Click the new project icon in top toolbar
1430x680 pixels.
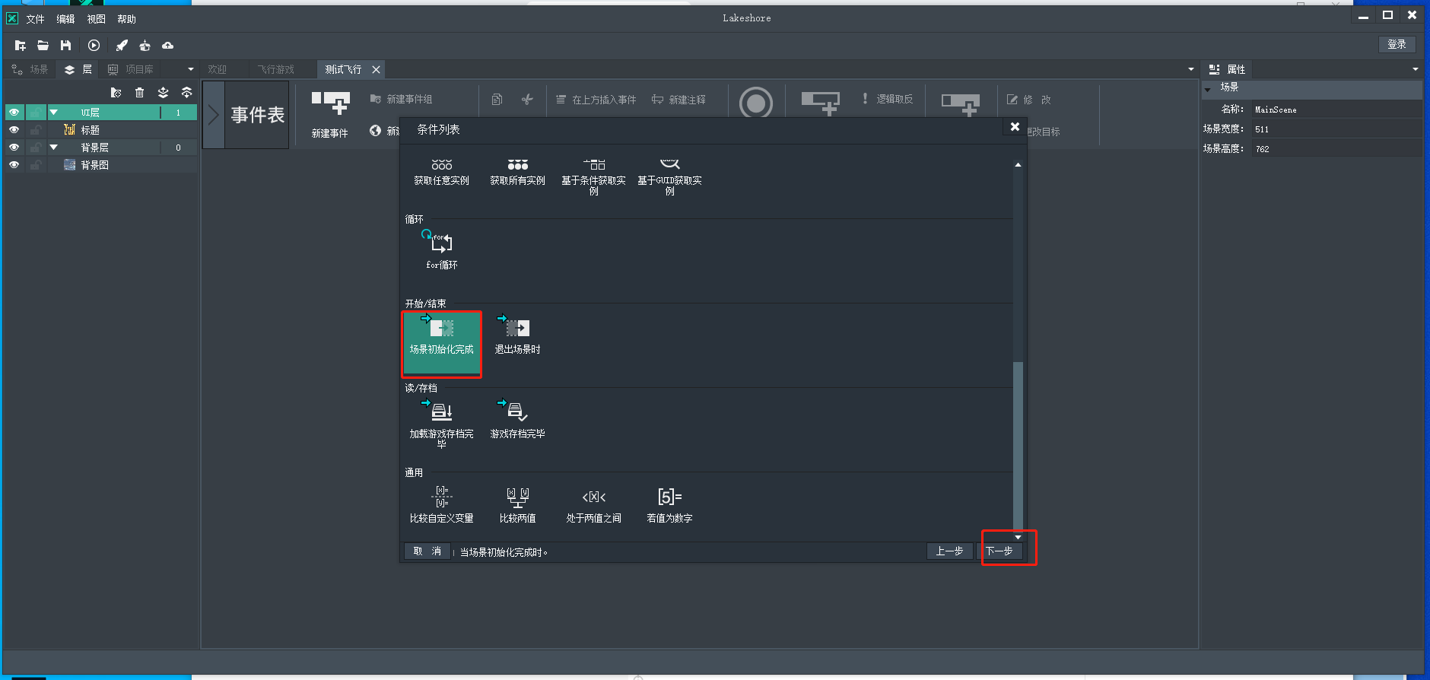coord(21,46)
